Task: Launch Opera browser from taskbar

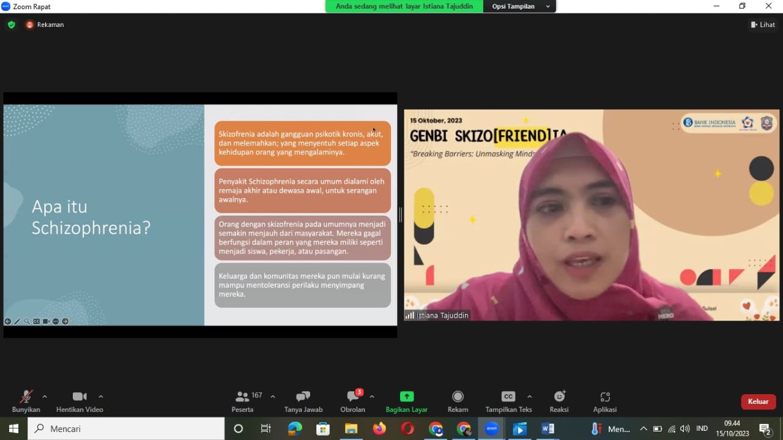Action: (x=407, y=428)
